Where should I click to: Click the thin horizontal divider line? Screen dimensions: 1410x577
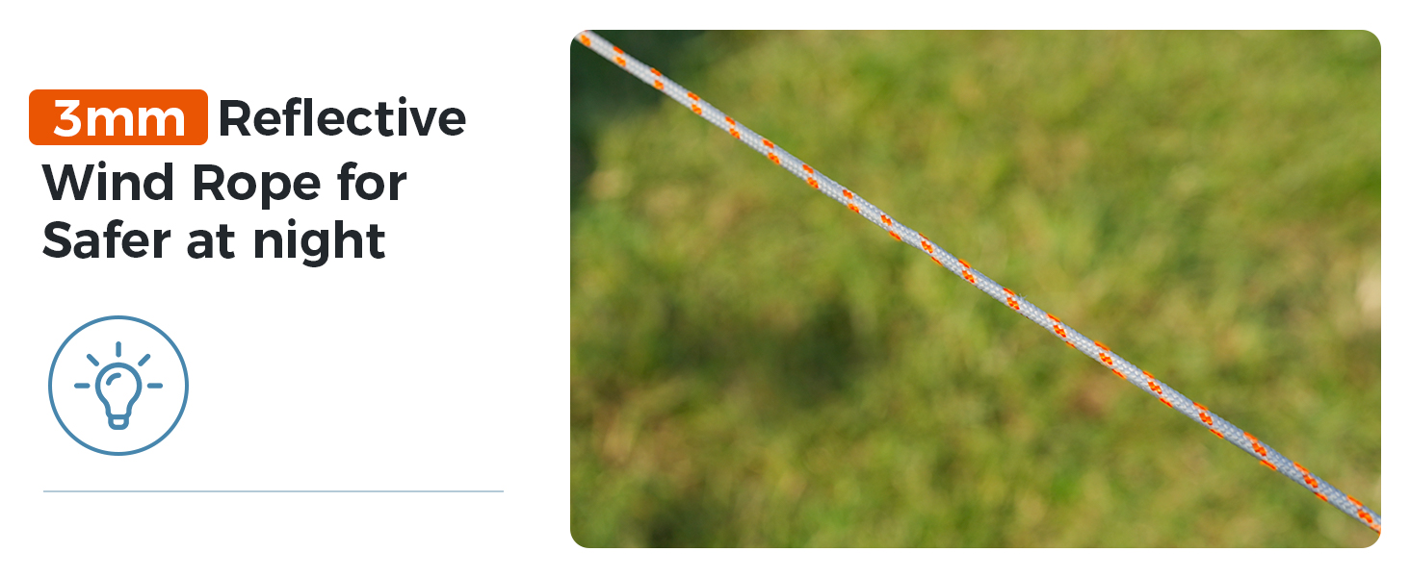pos(274,491)
